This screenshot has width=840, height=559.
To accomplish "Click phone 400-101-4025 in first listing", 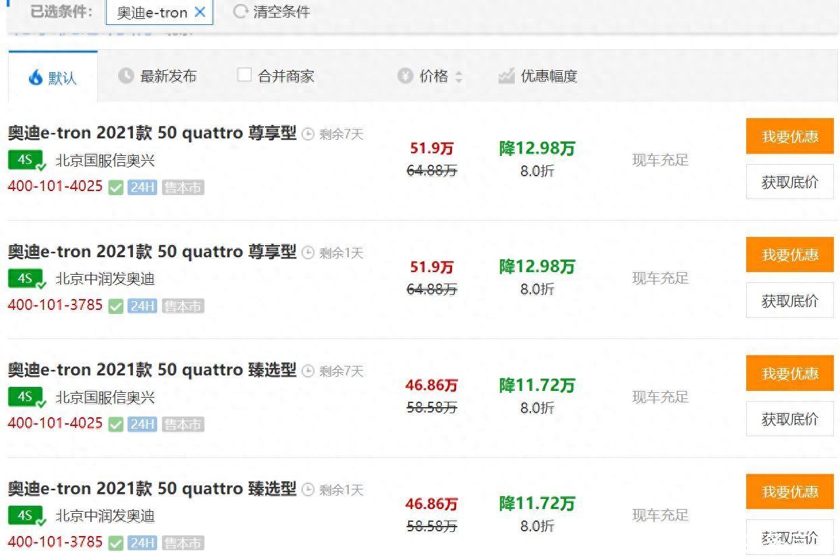I will tap(55, 186).
